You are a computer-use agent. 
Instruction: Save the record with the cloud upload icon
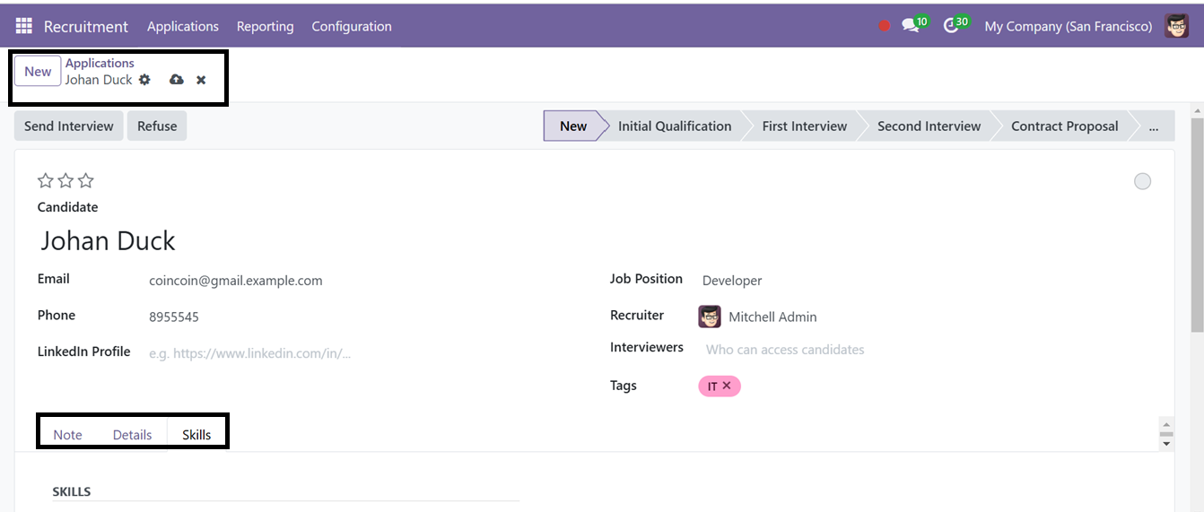coord(177,80)
